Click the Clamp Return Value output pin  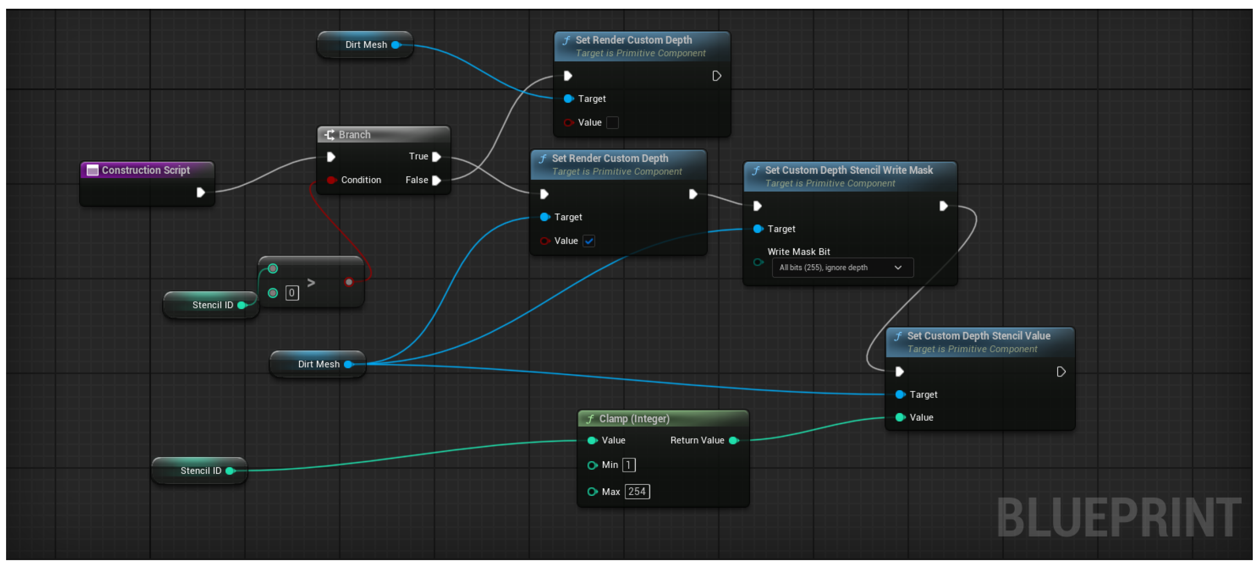[734, 440]
